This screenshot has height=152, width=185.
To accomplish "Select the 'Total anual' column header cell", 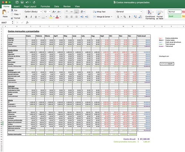I will tap(144, 36).
